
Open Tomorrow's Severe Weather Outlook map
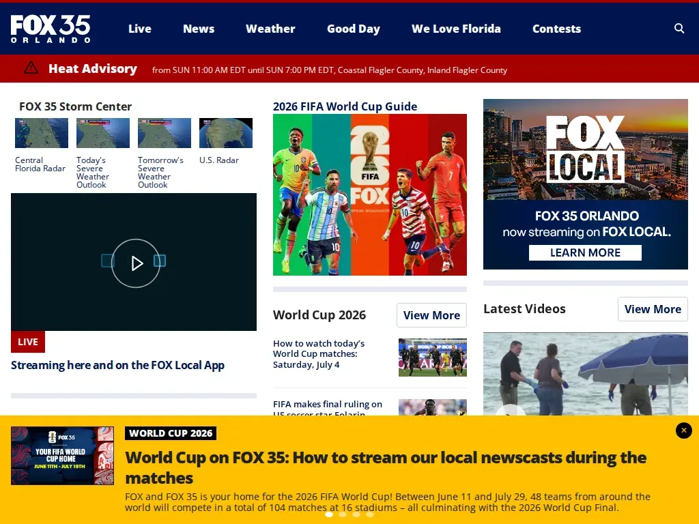165,133
